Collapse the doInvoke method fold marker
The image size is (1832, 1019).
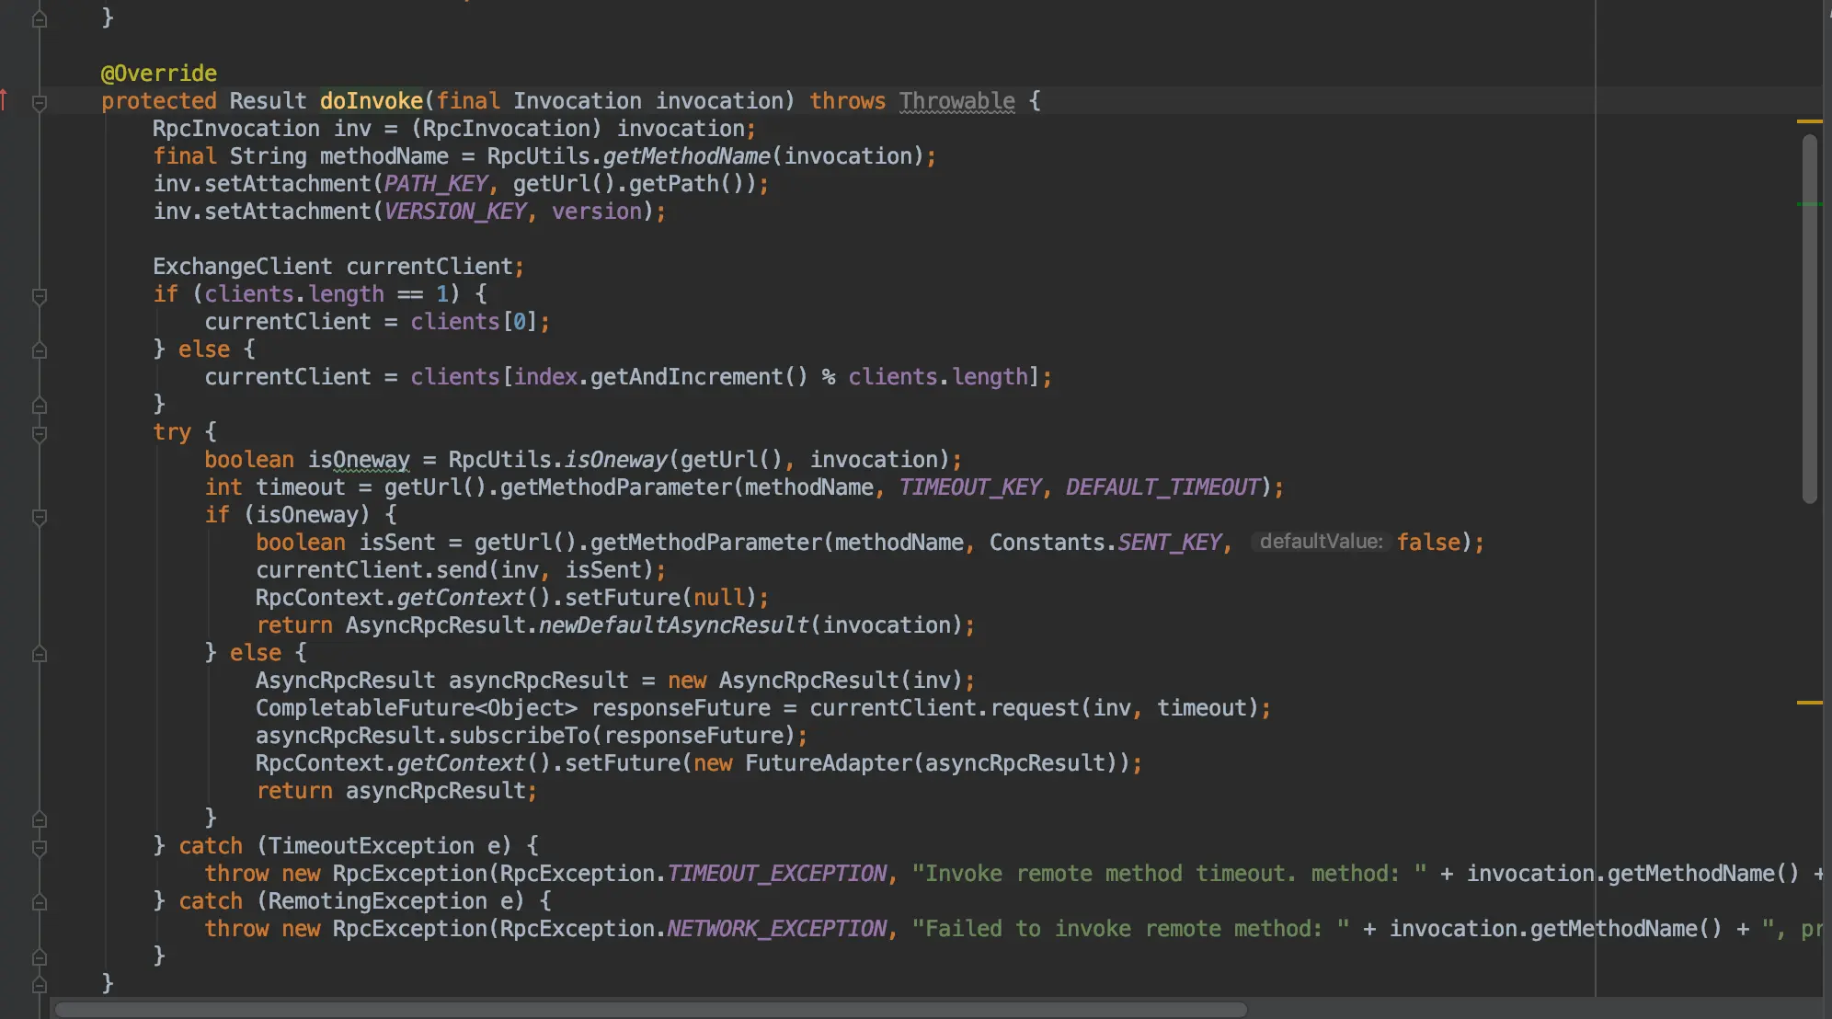(40, 103)
